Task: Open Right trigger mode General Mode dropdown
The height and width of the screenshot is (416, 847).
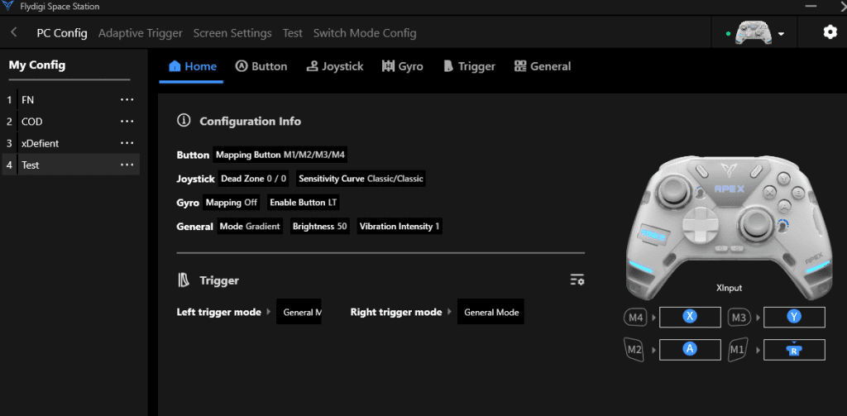Action: click(x=491, y=313)
